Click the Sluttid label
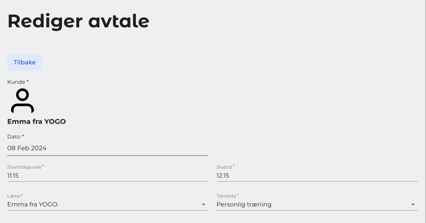Viewport: 426px width, 223px height. (225, 167)
